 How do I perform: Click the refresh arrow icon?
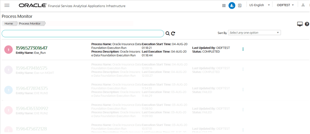click(173, 33)
